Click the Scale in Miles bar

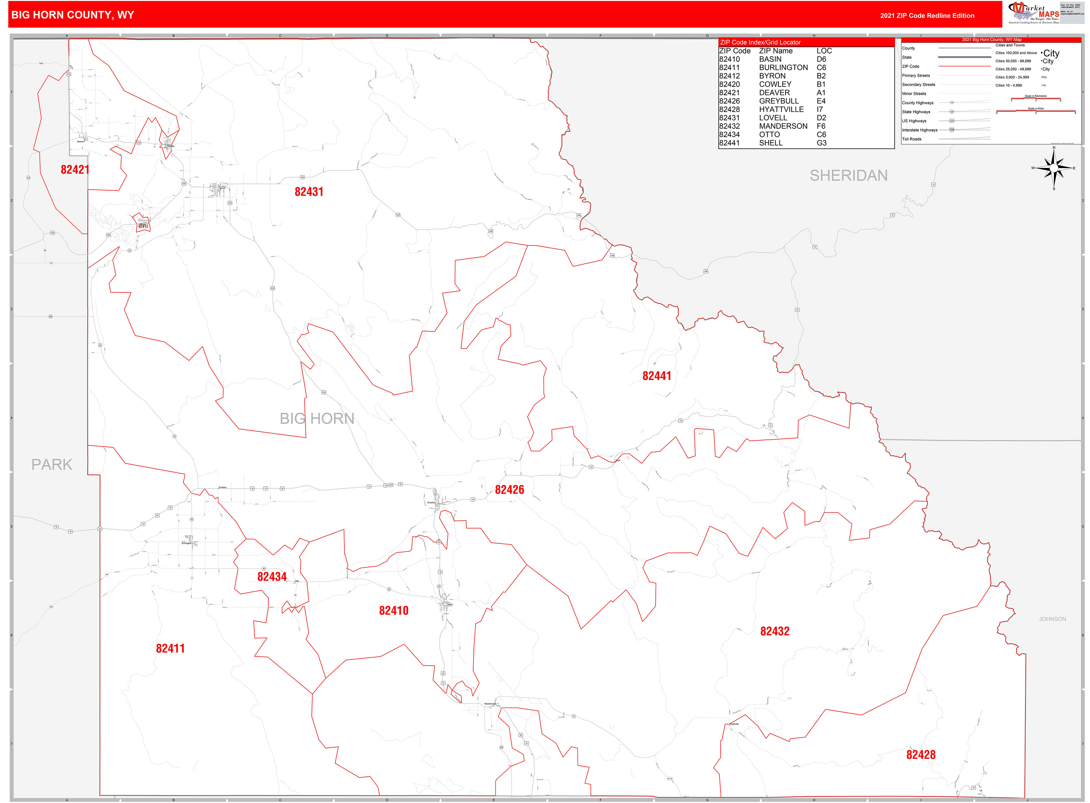coord(1036,111)
